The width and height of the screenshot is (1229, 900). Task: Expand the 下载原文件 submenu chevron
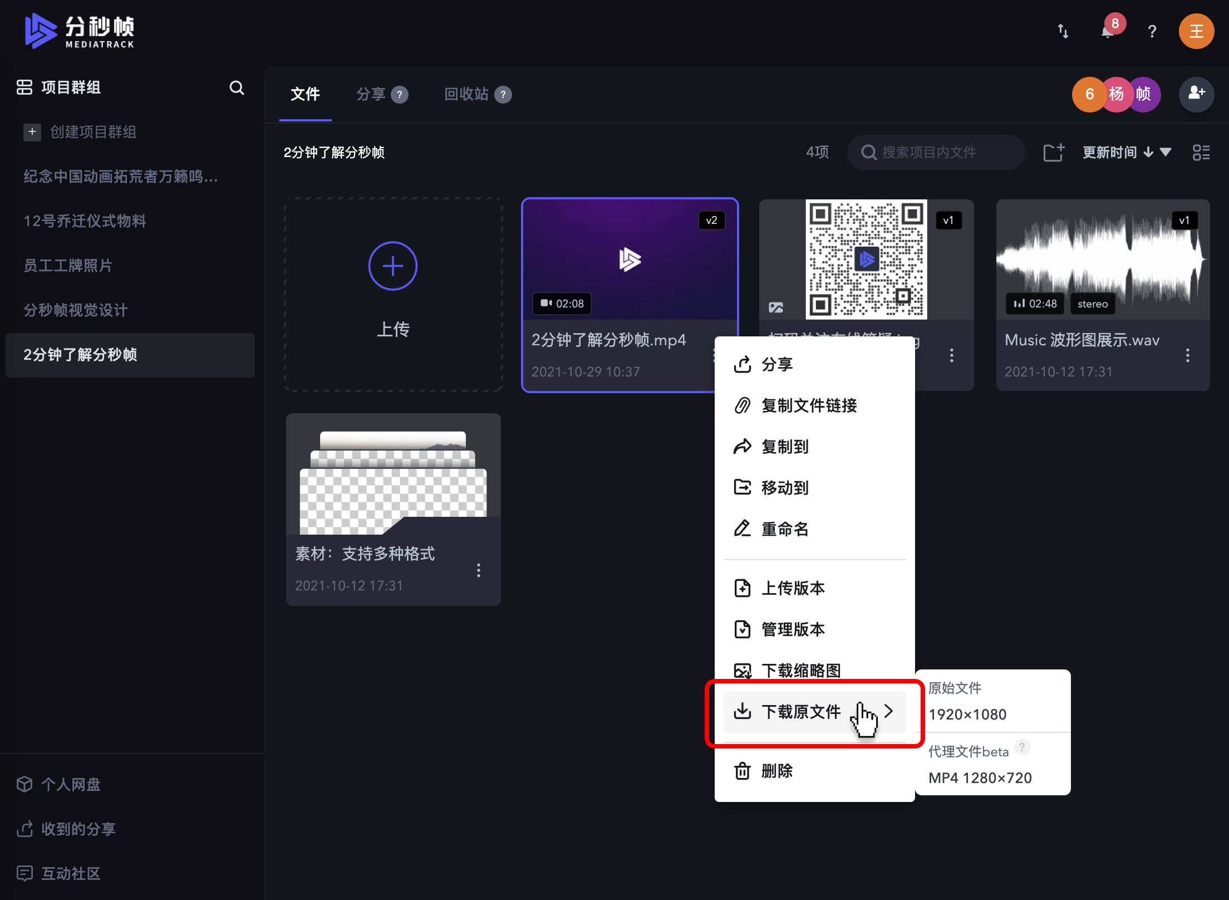889,711
